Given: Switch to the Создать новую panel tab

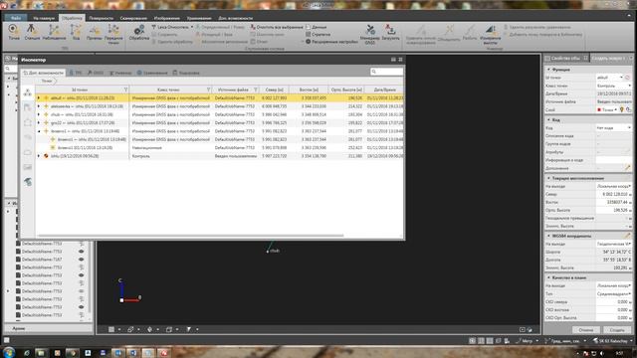Looking at the screenshot, I should [611, 58].
